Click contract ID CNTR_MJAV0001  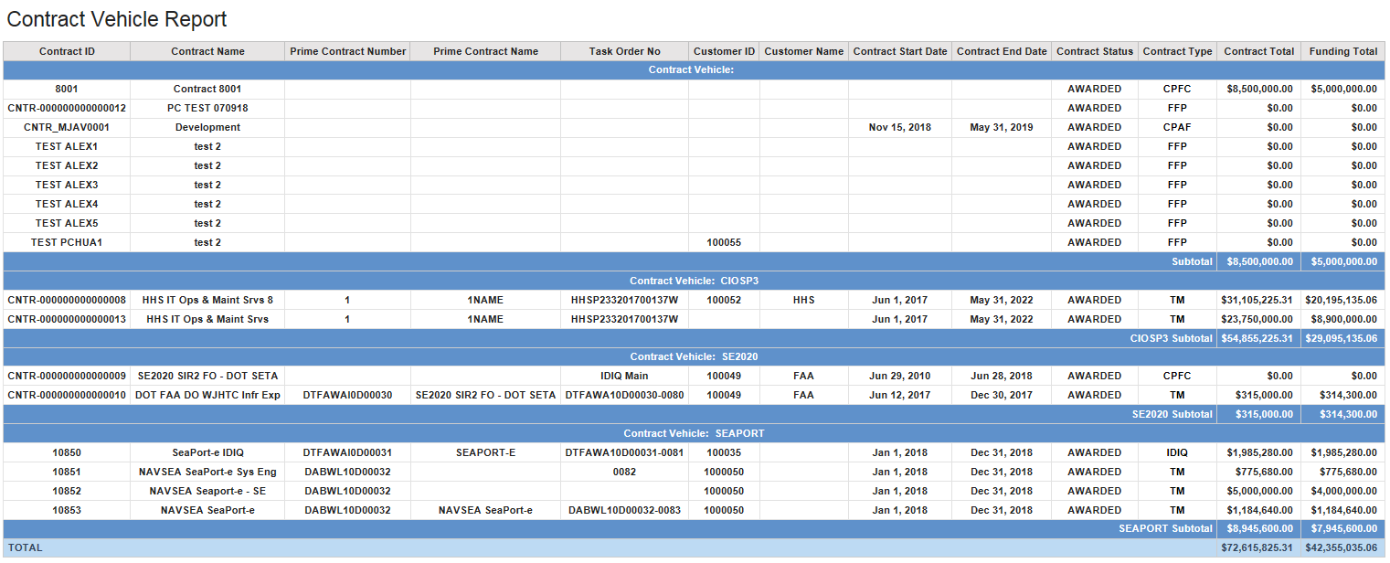click(67, 127)
